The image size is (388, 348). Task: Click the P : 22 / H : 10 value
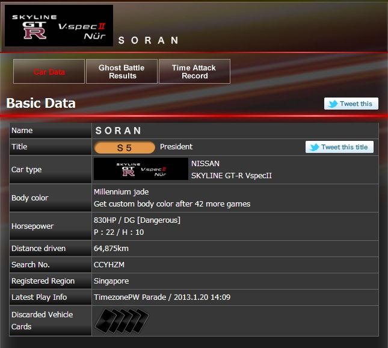pyautogui.click(x=119, y=232)
